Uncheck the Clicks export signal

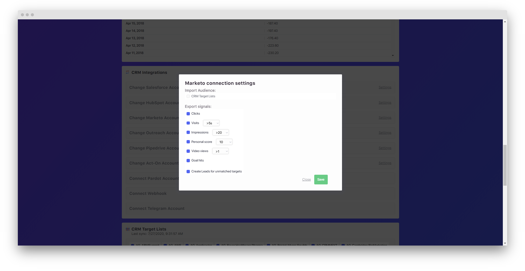click(x=188, y=114)
